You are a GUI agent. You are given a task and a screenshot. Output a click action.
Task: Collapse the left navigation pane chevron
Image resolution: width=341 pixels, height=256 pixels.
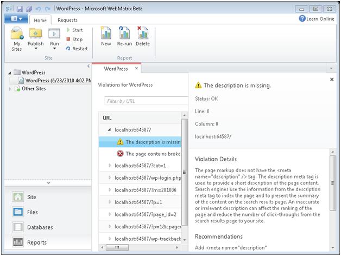tap(89, 66)
